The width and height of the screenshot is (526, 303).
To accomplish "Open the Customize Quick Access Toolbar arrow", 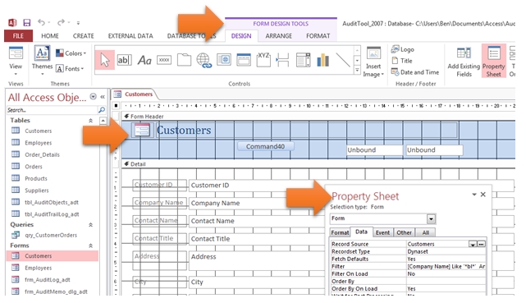I will point(78,23).
